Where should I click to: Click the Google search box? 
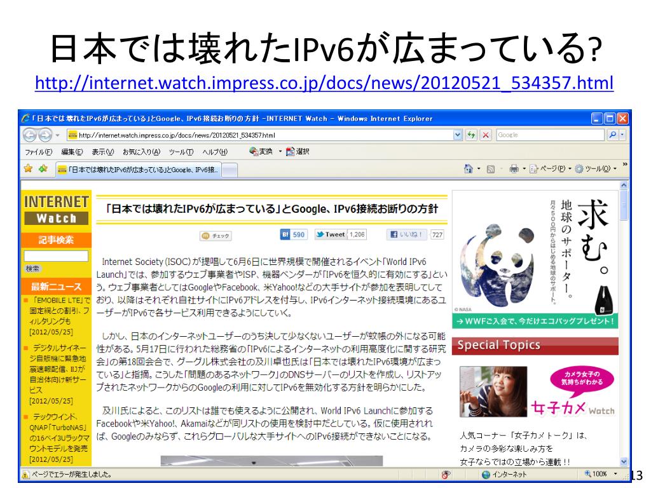coord(550,135)
